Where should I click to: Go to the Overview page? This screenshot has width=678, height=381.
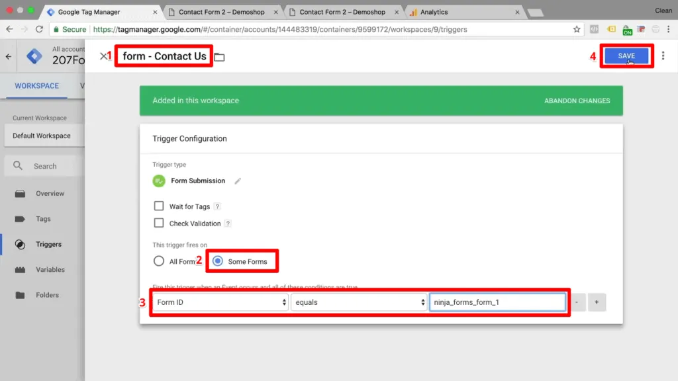point(51,193)
